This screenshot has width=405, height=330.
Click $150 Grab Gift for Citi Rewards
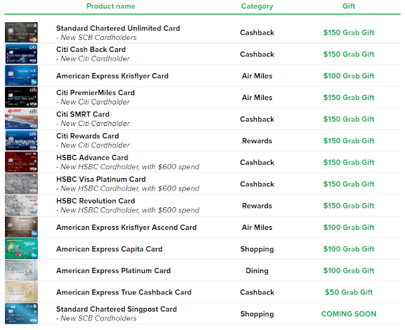[349, 141]
